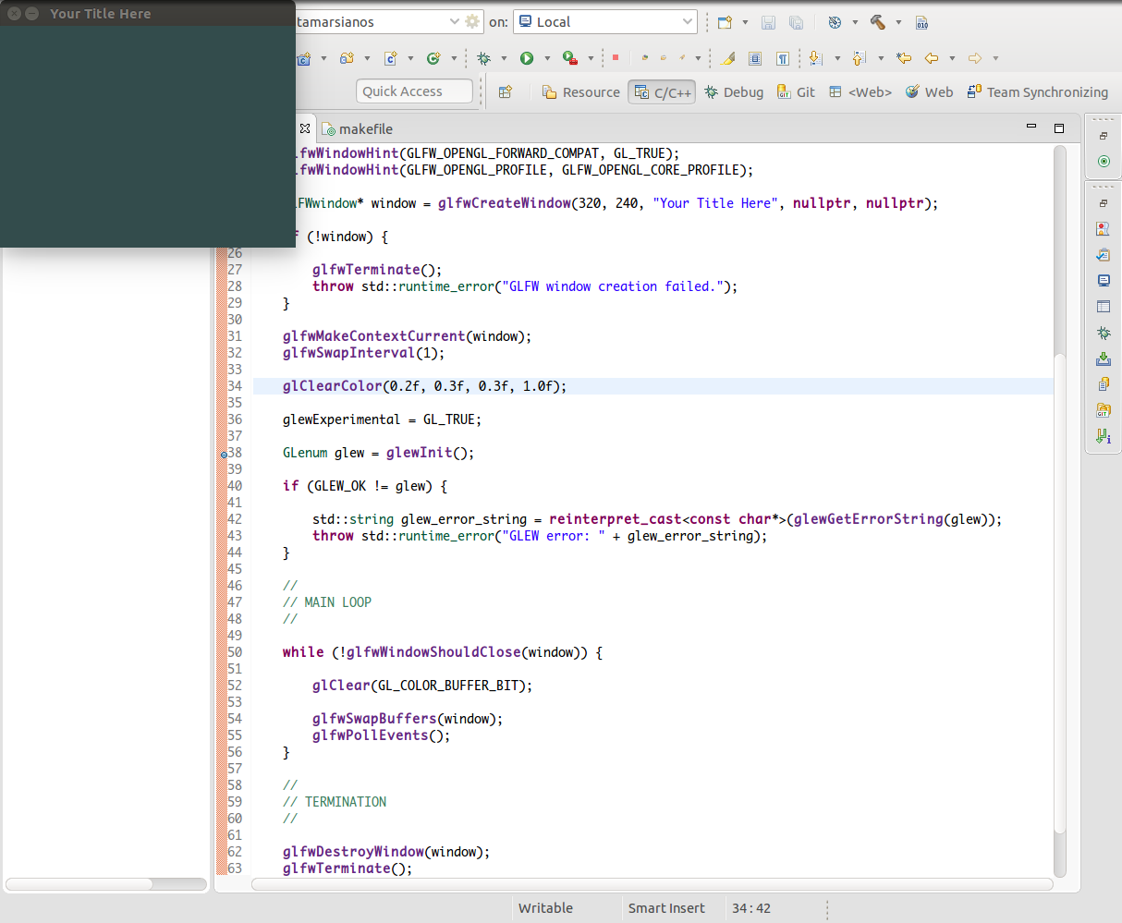
Task: Click the Next Annotation arrow icon
Action: point(815,58)
